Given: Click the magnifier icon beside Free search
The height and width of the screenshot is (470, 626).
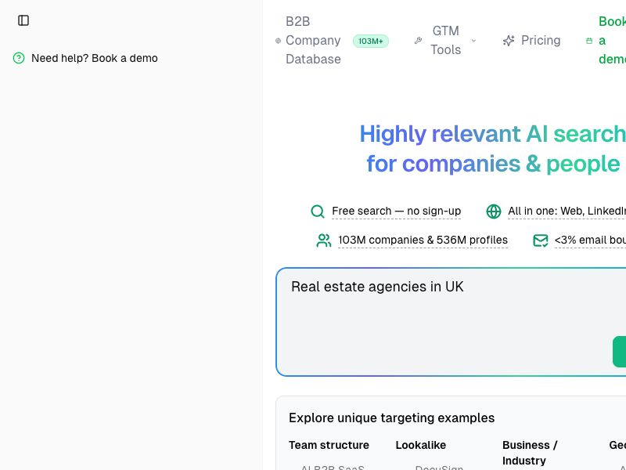Looking at the screenshot, I should 318,211.
